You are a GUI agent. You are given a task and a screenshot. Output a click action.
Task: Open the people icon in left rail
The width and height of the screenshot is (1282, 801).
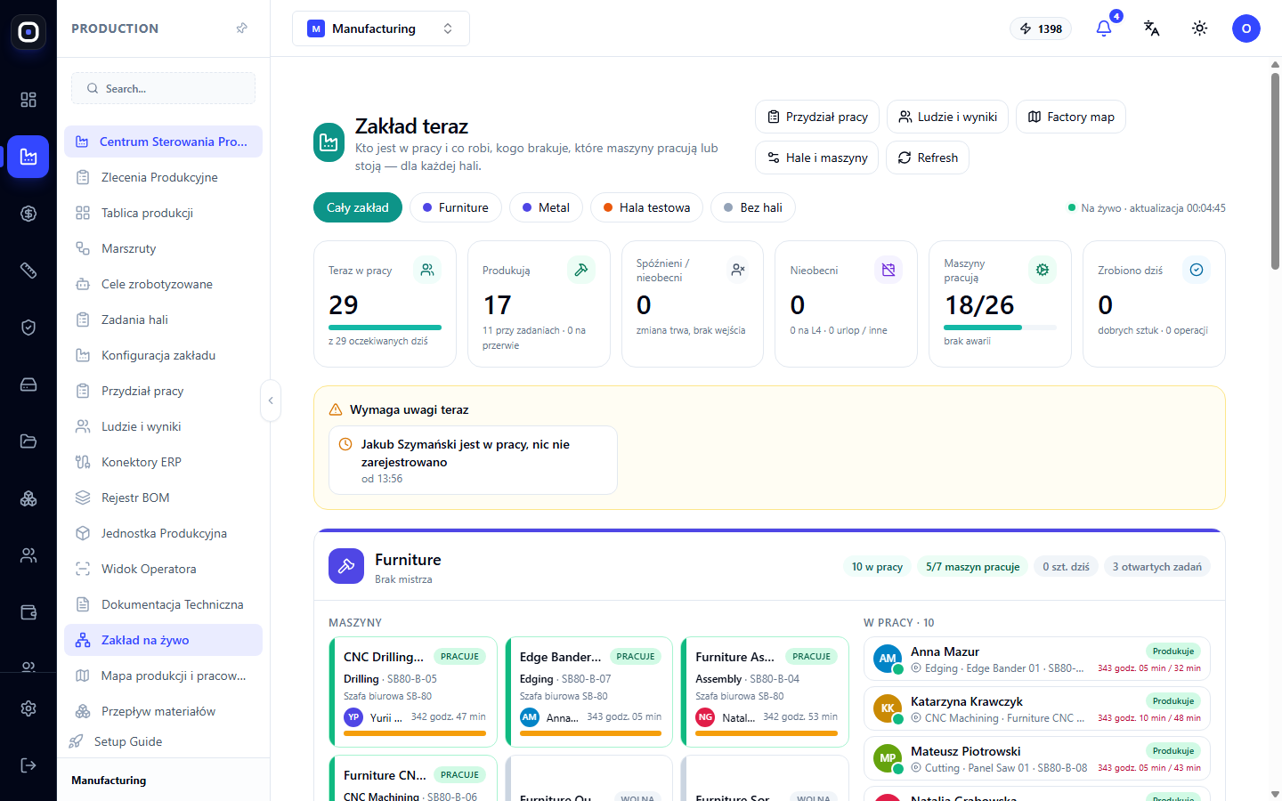(x=28, y=555)
